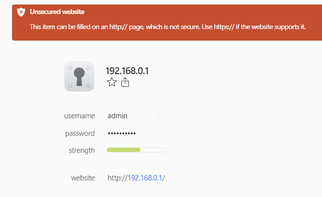Click the small square handle beside the username field
Screen dimensions: 322x197
coord(154,117)
